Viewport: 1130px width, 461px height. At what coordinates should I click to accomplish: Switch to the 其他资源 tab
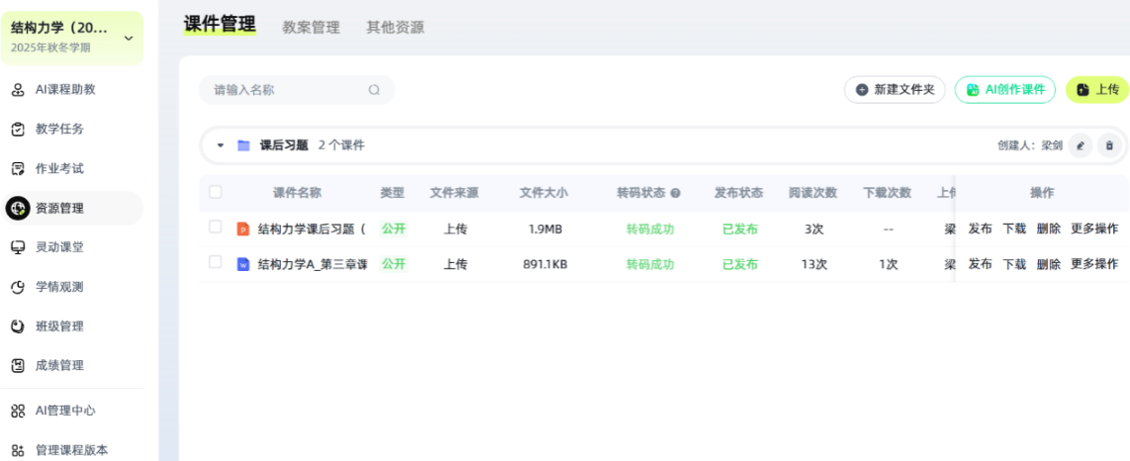pyautogui.click(x=395, y=28)
